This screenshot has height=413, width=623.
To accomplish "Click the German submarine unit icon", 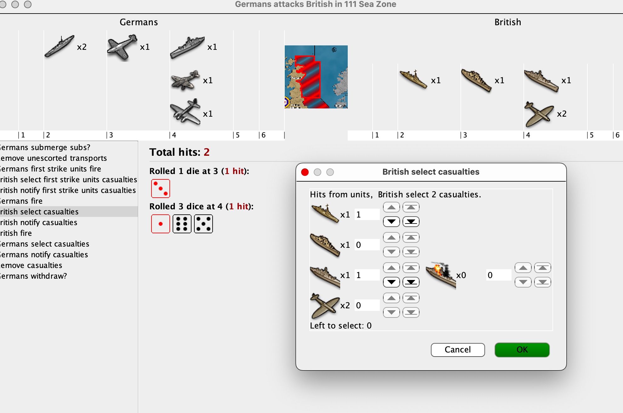I will coord(59,46).
